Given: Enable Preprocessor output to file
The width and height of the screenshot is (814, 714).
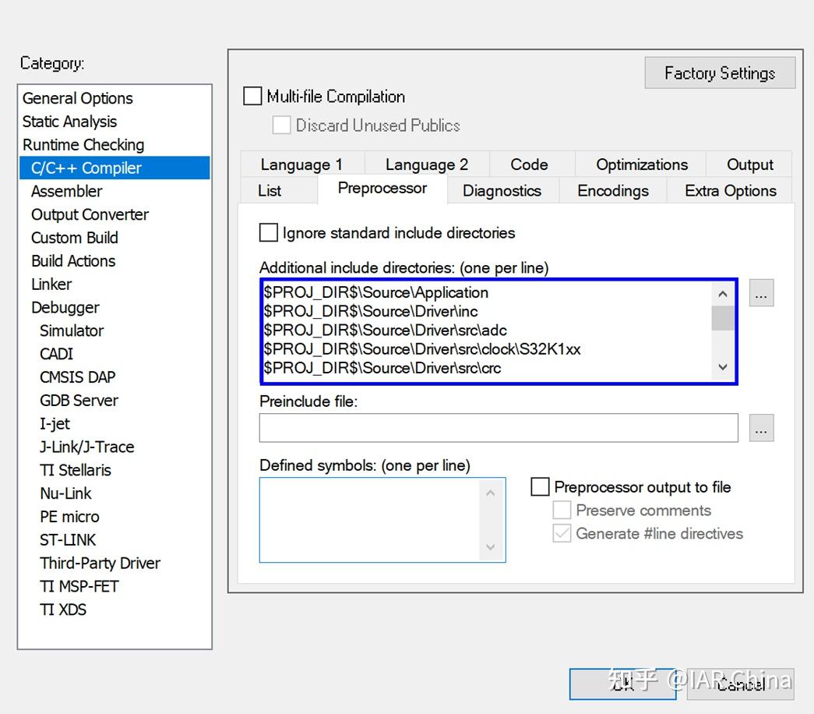Looking at the screenshot, I should pos(540,486).
